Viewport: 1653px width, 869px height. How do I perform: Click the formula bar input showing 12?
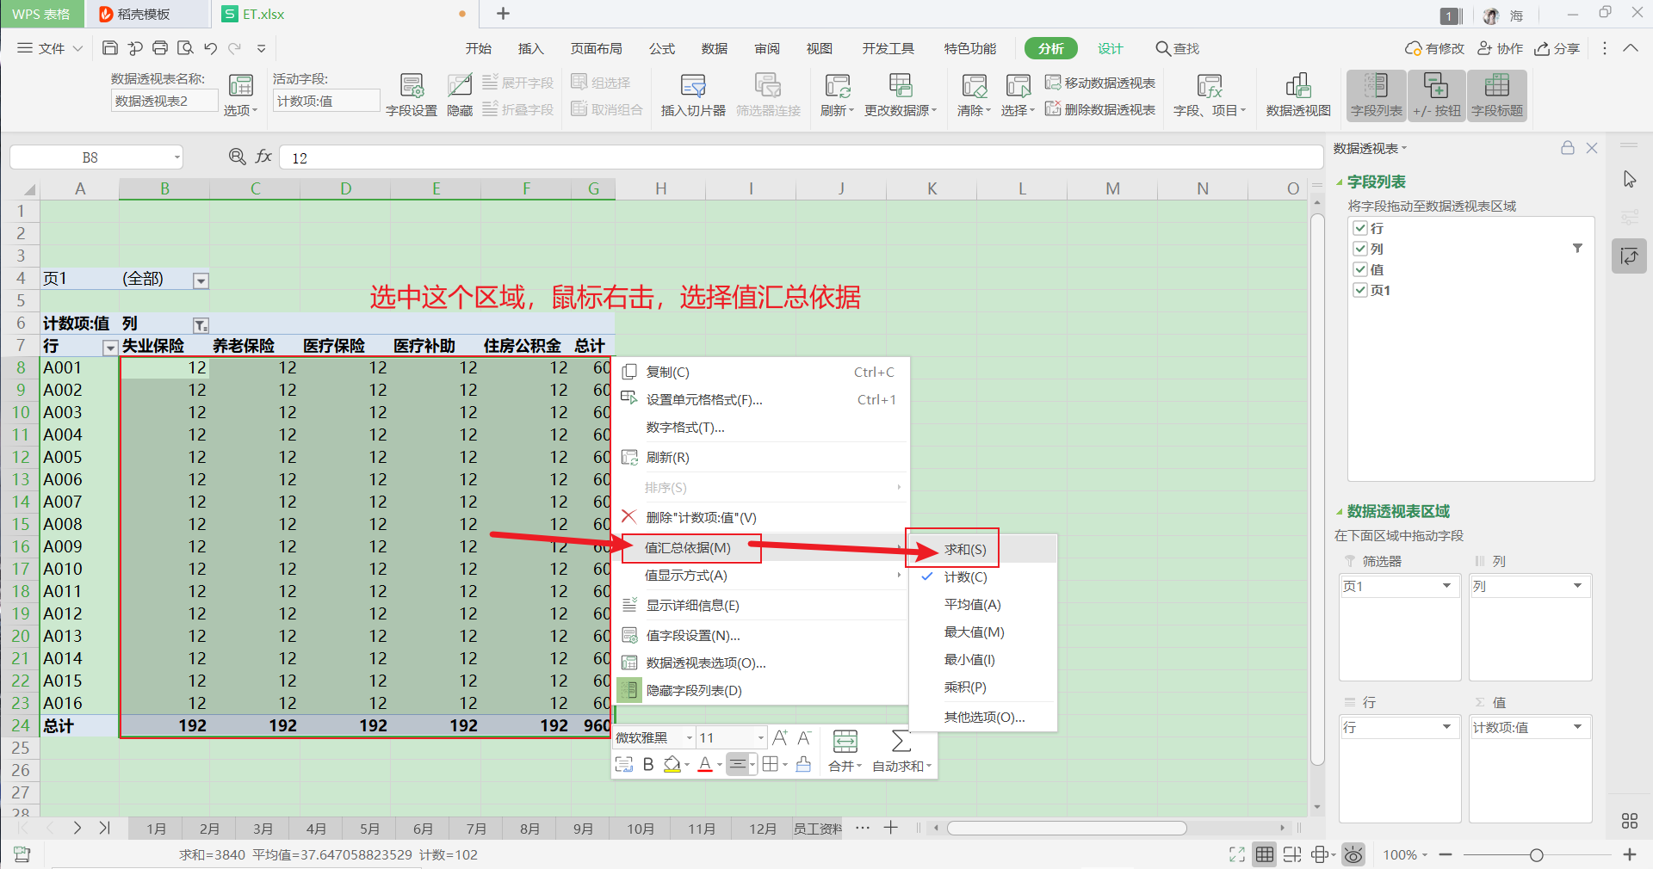click(x=801, y=157)
